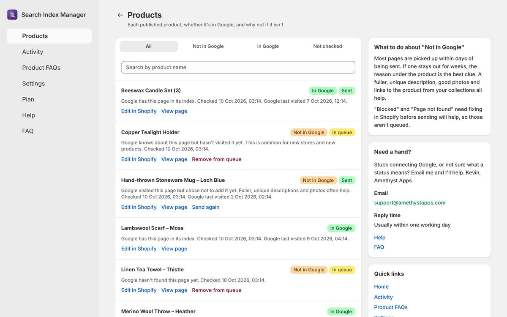Image resolution: width=507 pixels, height=317 pixels.
Task: Edit Copper Tealight Holder in Shopify
Action: coord(139,159)
